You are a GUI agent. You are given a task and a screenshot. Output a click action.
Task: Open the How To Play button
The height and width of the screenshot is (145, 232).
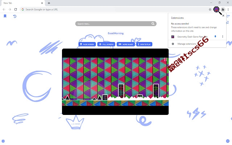pyautogui.click(x=144, y=44)
